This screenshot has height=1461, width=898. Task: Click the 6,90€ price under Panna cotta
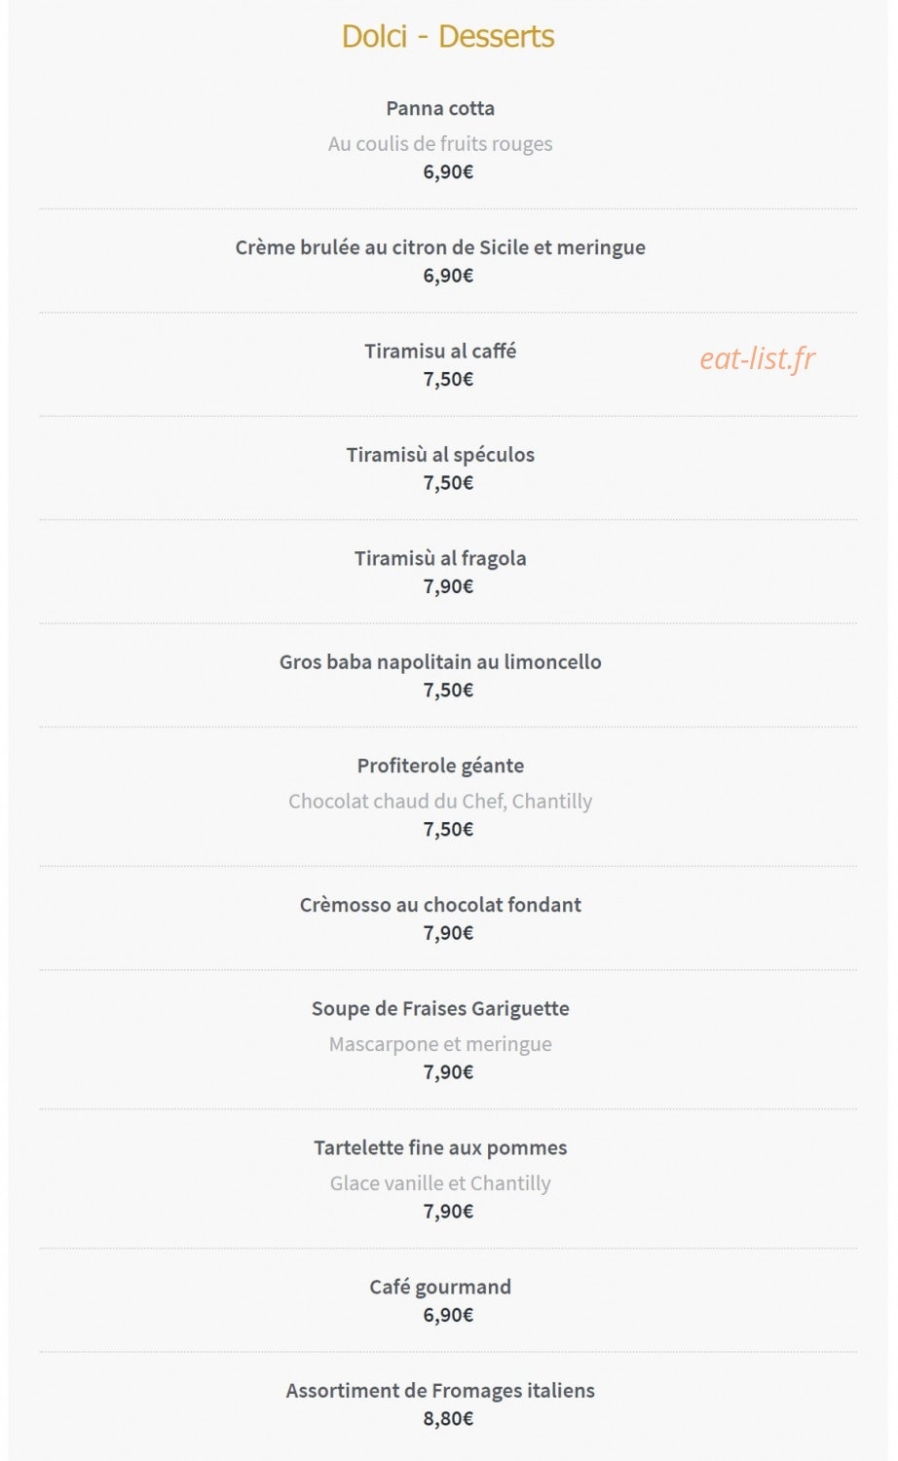click(448, 172)
